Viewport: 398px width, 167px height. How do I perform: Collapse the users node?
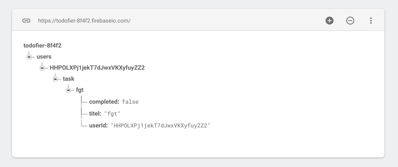click(x=29, y=57)
